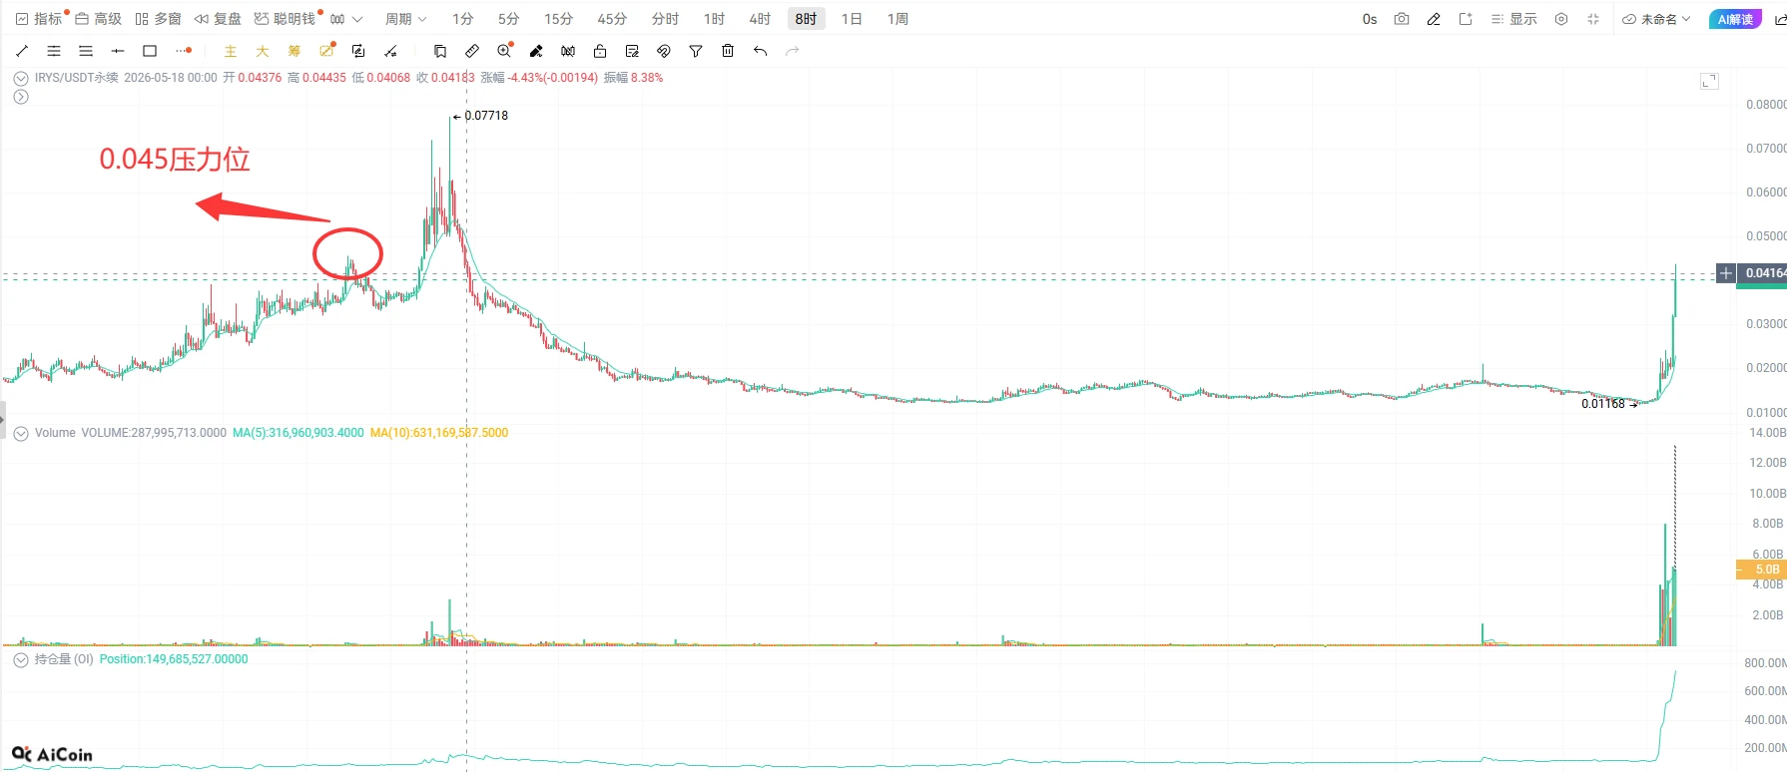
Task: Start 复盘 replay mode
Action: pyautogui.click(x=218, y=19)
